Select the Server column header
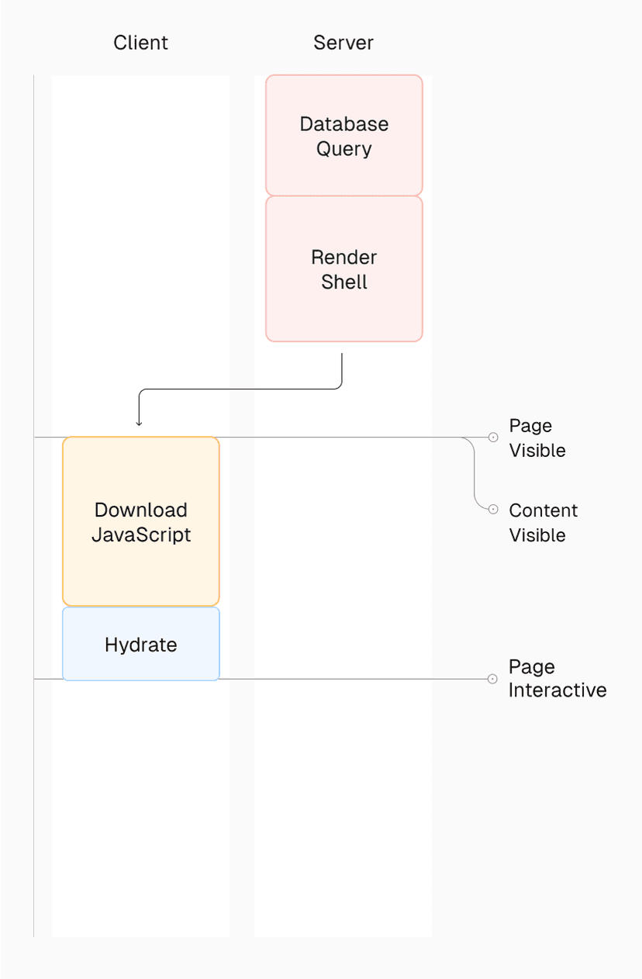 [343, 43]
